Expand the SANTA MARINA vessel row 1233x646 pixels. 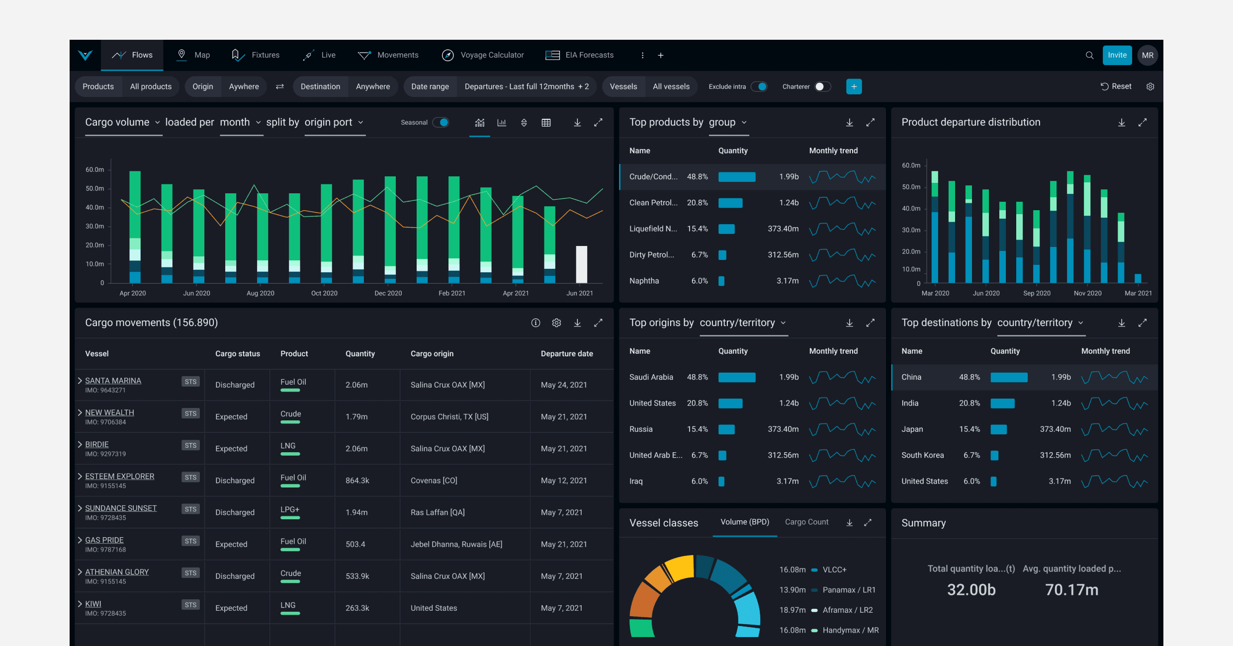(80, 381)
